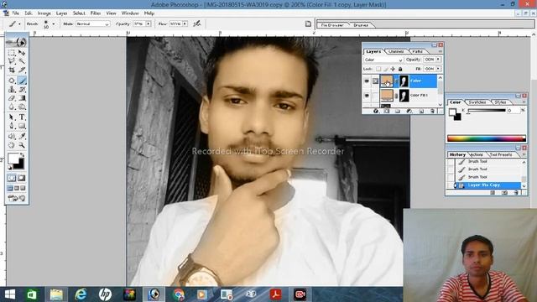
Task: Open tool preset picker arrow
Action: click(x=19, y=24)
